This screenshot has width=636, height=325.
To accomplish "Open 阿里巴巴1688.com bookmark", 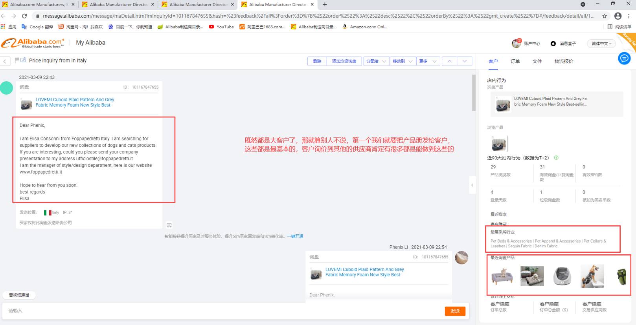I will click(x=262, y=27).
